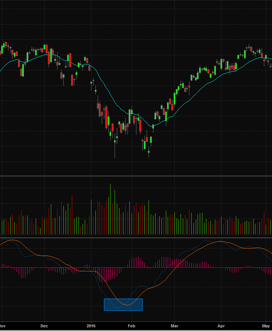Click the tallest red volume bar in late December

pyautogui.click(x=72, y=215)
